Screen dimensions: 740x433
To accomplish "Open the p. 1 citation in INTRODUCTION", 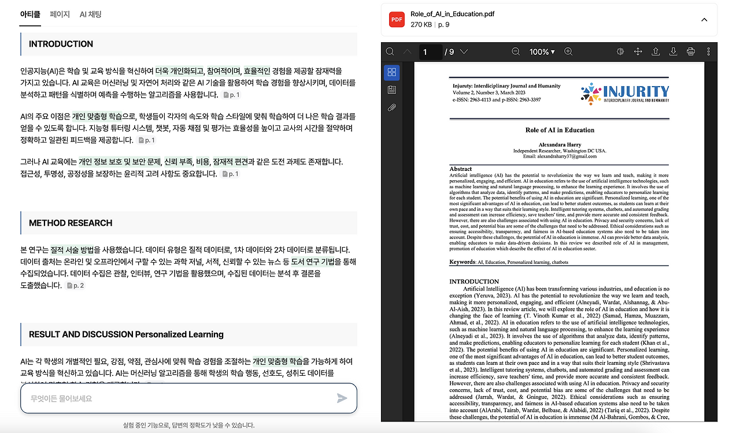I will pos(231,95).
